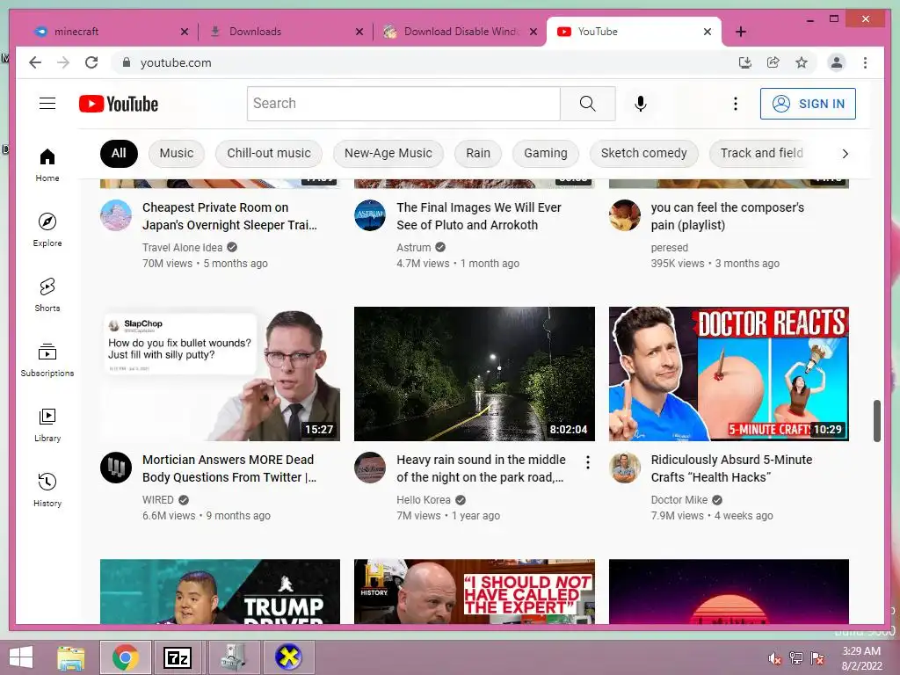Open Final Images of Pluto video title
900x675 pixels.
(x=479, y=216)
